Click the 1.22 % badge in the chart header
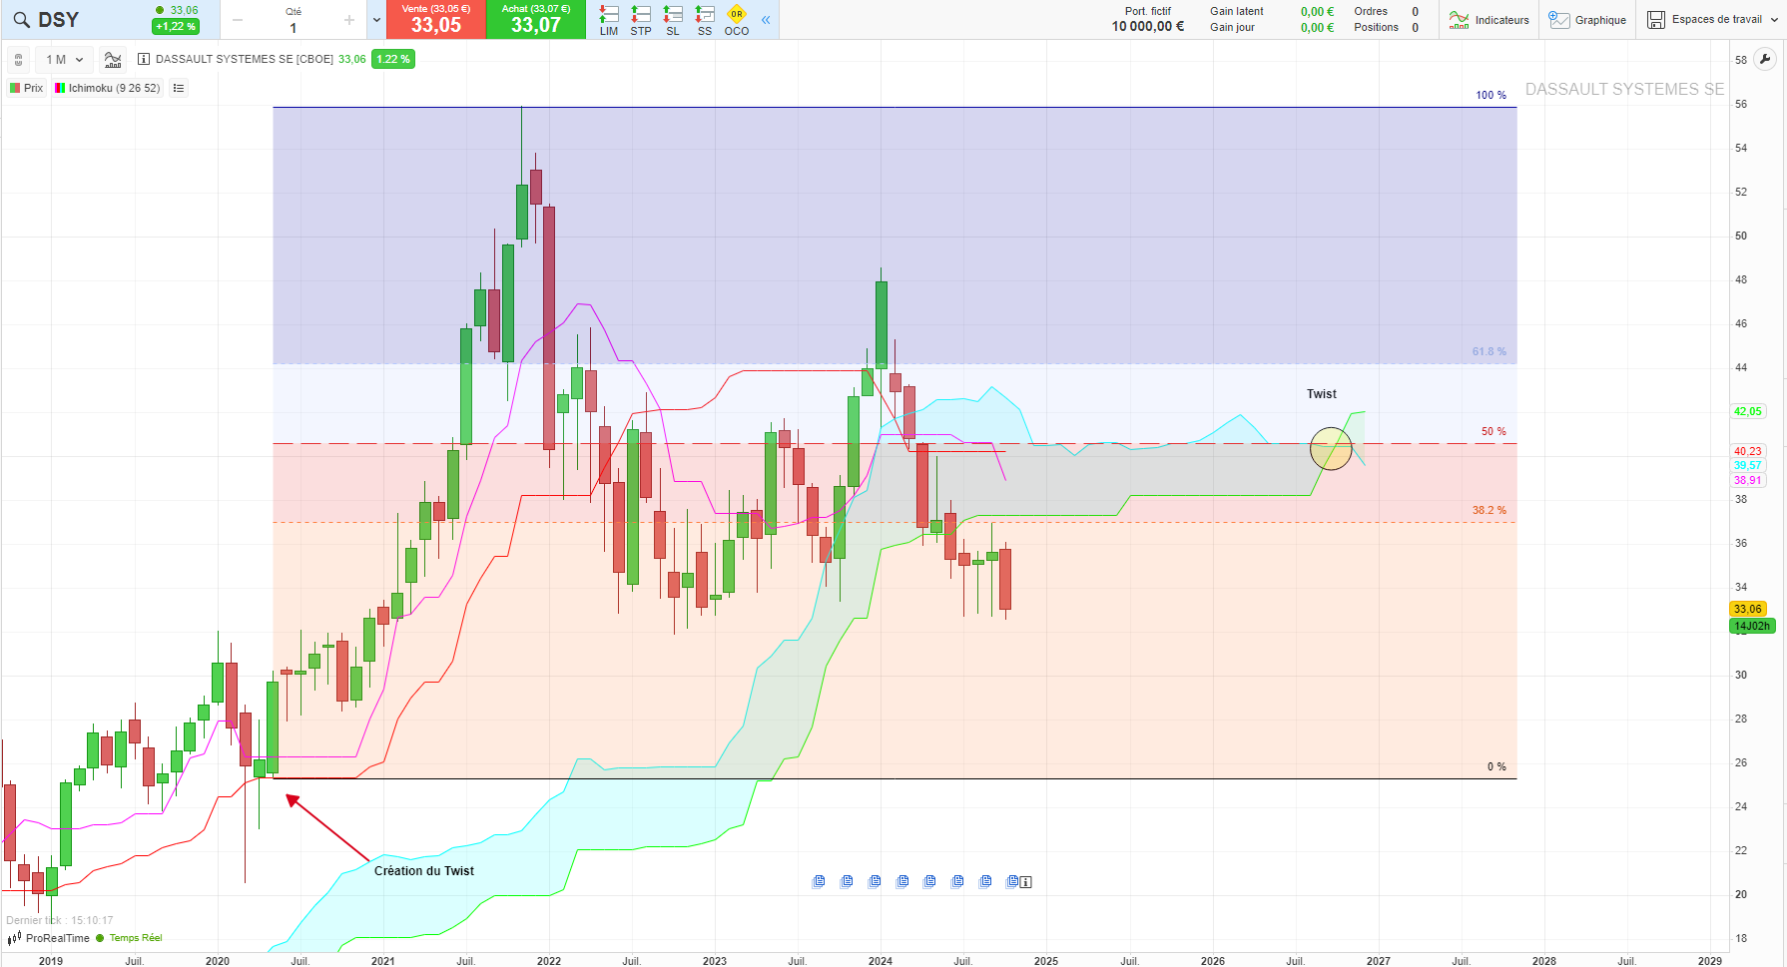Viewport: 1787px width, 967px height. [x=393, y=60]
